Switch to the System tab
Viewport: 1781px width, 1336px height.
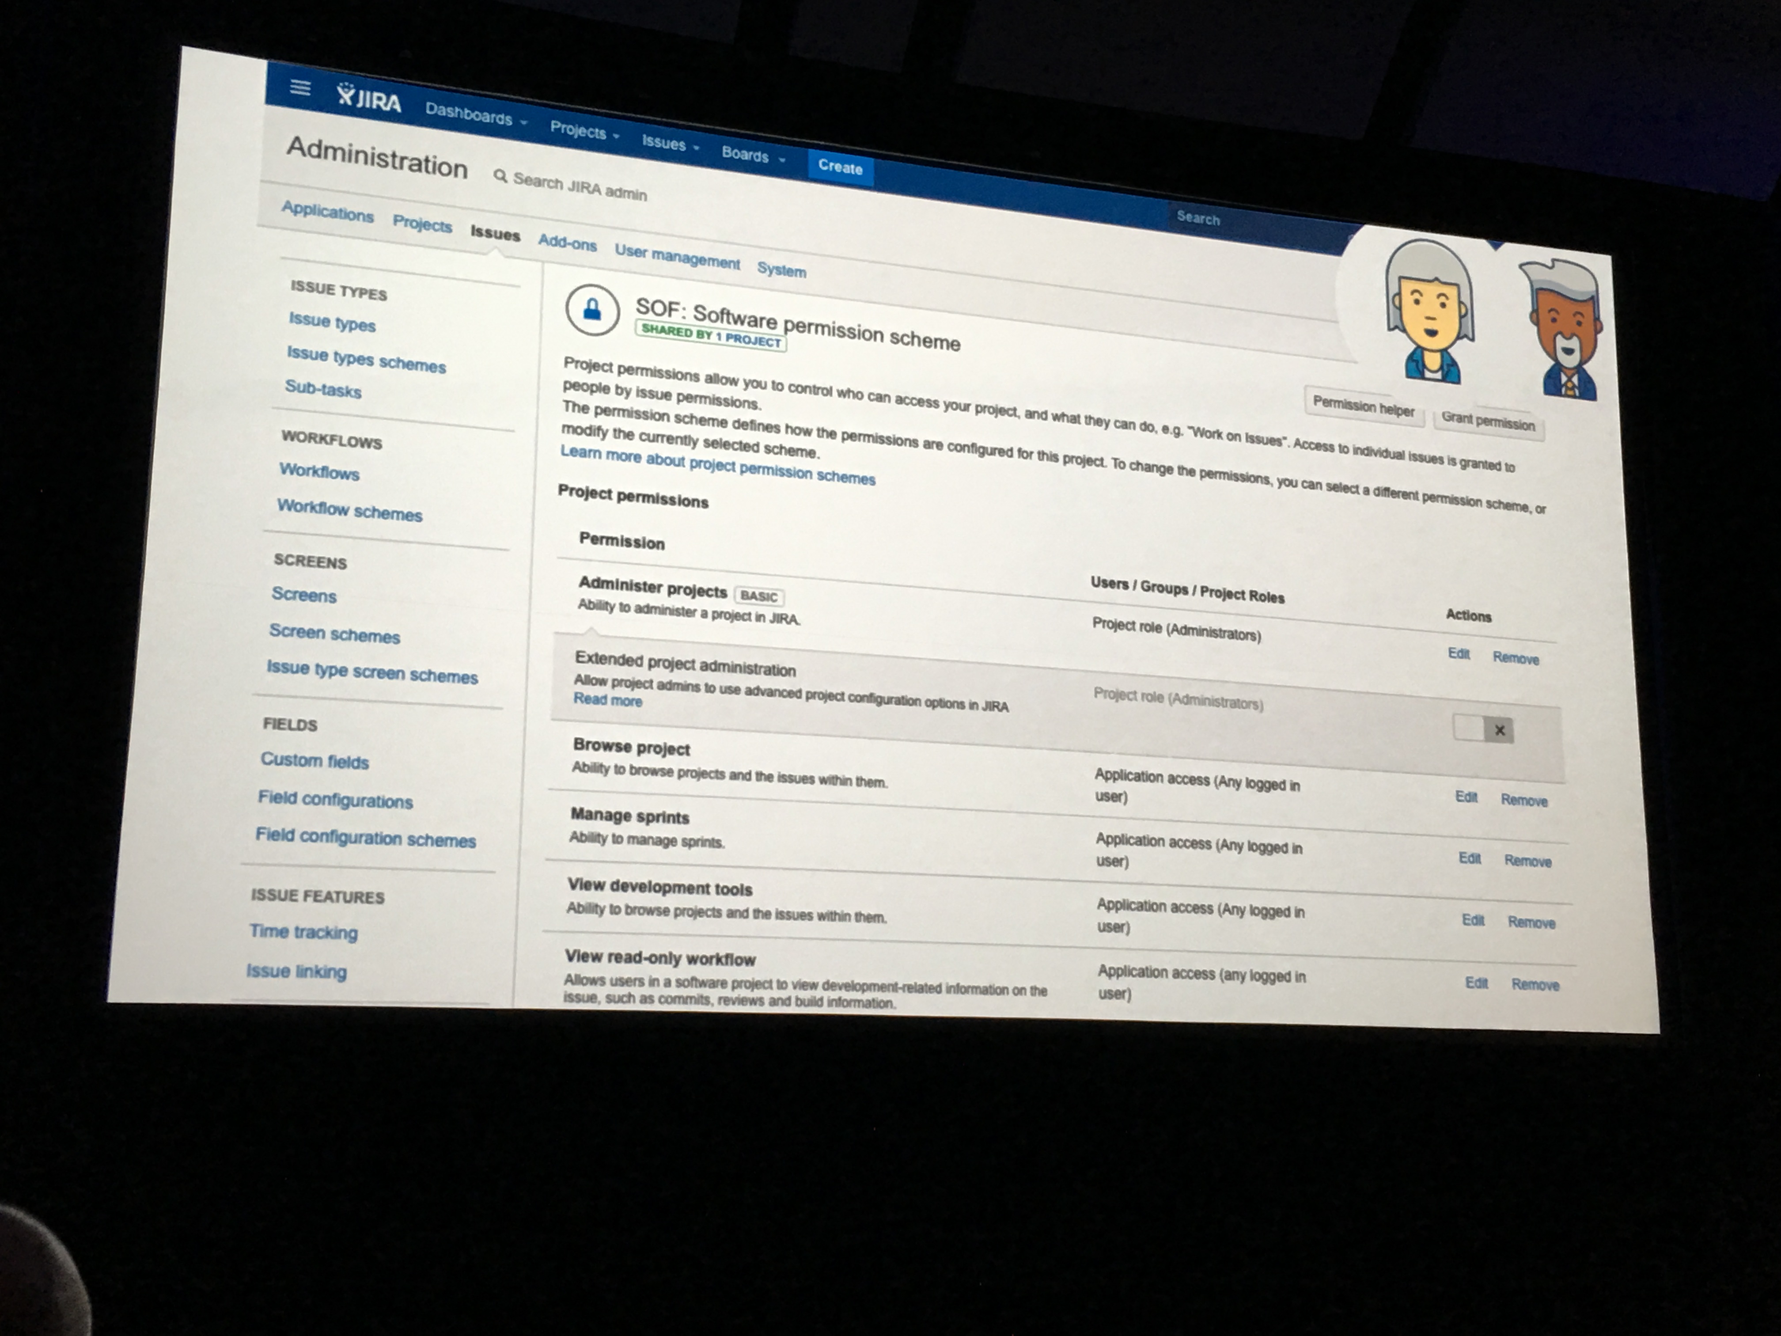click(x=781, y=270)
